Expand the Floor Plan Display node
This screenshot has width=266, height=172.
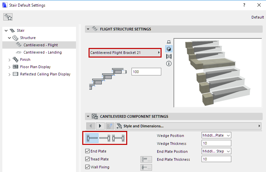(10, 67)
